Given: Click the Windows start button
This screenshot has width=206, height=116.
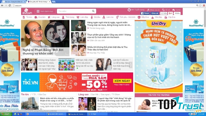Looking at the screenshot, I should coord(5,114).
